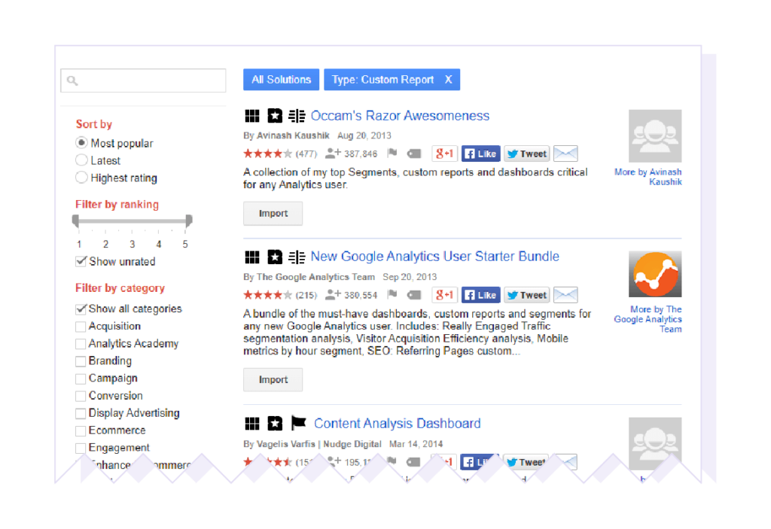Screen dimensions: 771x529
Task: Click the custom report icon beside New Google Analytics User Starter Bundle
Action: [x=297, y=257]
